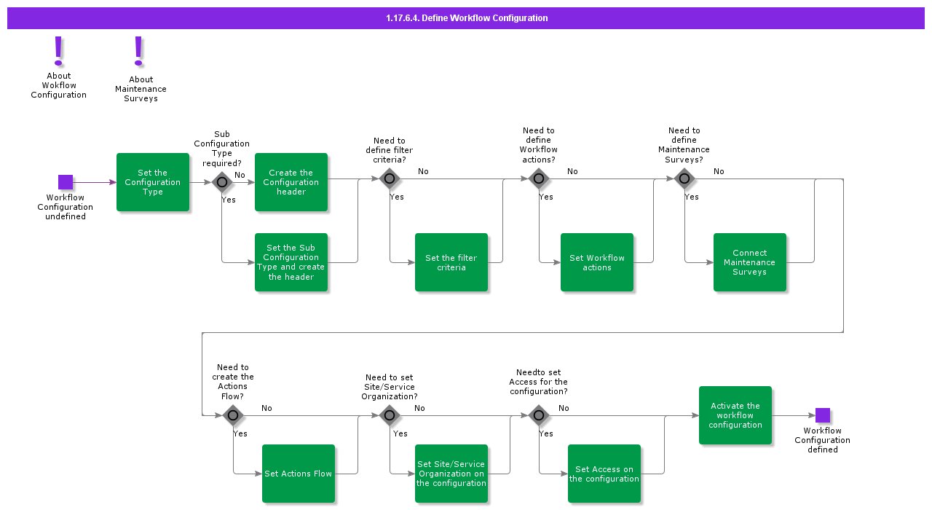Image resolution: width=932 pixels, height=510 pixels.
Task: Open the Set the Configuration Type step
Action: pyautogui.click(x=153, y=182)
